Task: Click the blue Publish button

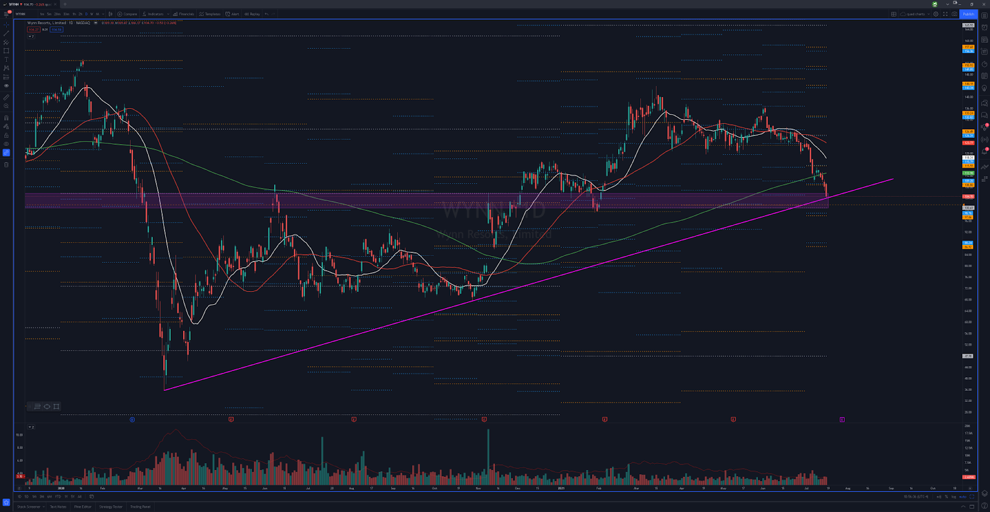Action: [x=968, y=14]
